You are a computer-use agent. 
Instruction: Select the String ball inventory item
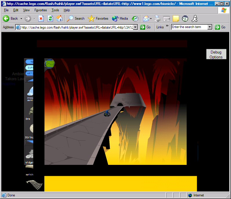(x=30, y=131)
